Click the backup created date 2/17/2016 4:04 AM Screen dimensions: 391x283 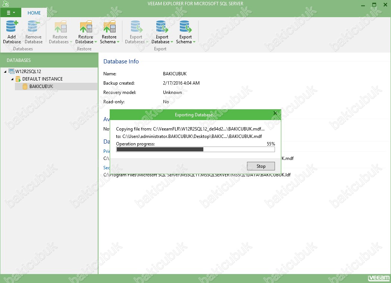tap(181, 83)
